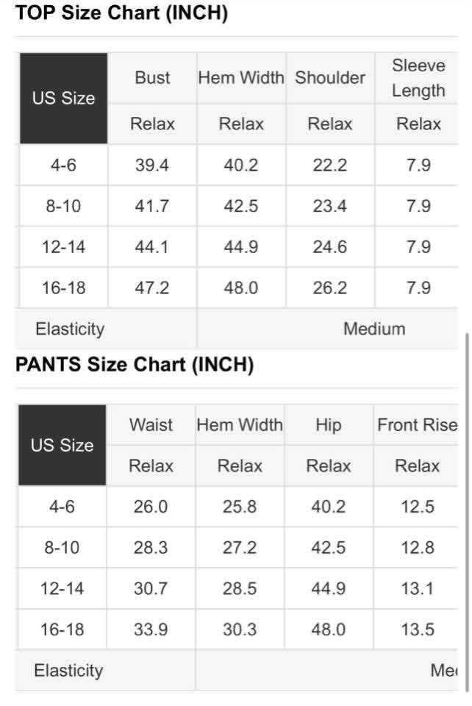Click the Medium elasticity value in TOP chart
Viewport: 472px width, 706px height.
click(x=374, y=329)
